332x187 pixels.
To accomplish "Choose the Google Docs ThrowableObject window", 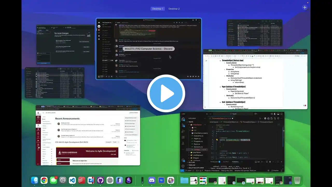I will tap(255, 79).
